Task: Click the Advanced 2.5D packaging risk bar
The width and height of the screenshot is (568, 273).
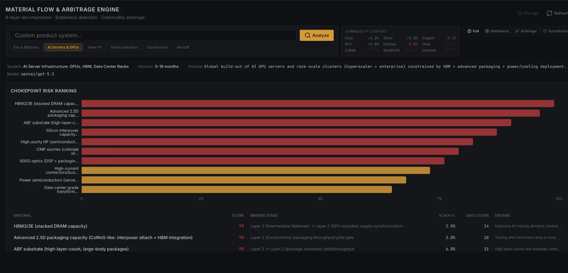Action: [x=311, y=113]
